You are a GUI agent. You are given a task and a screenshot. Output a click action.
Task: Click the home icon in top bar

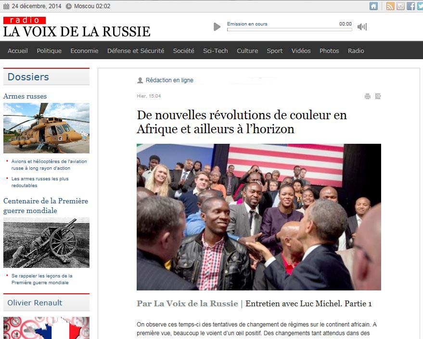tap(373, 6)
